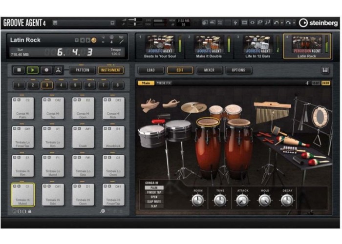Load previous kit with left arrow

[x=82, y=40]
